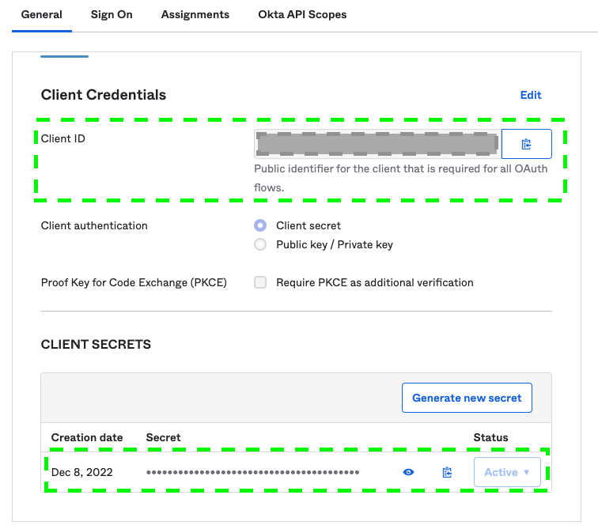Select Client secret authentication option
598x529 pixels.
[260, 225]
